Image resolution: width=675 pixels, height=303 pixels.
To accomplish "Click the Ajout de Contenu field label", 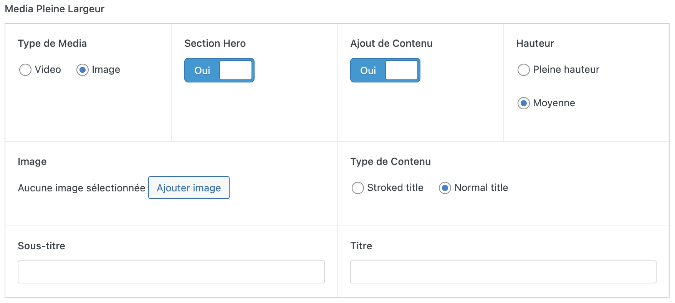I will [x=391, y=43].
